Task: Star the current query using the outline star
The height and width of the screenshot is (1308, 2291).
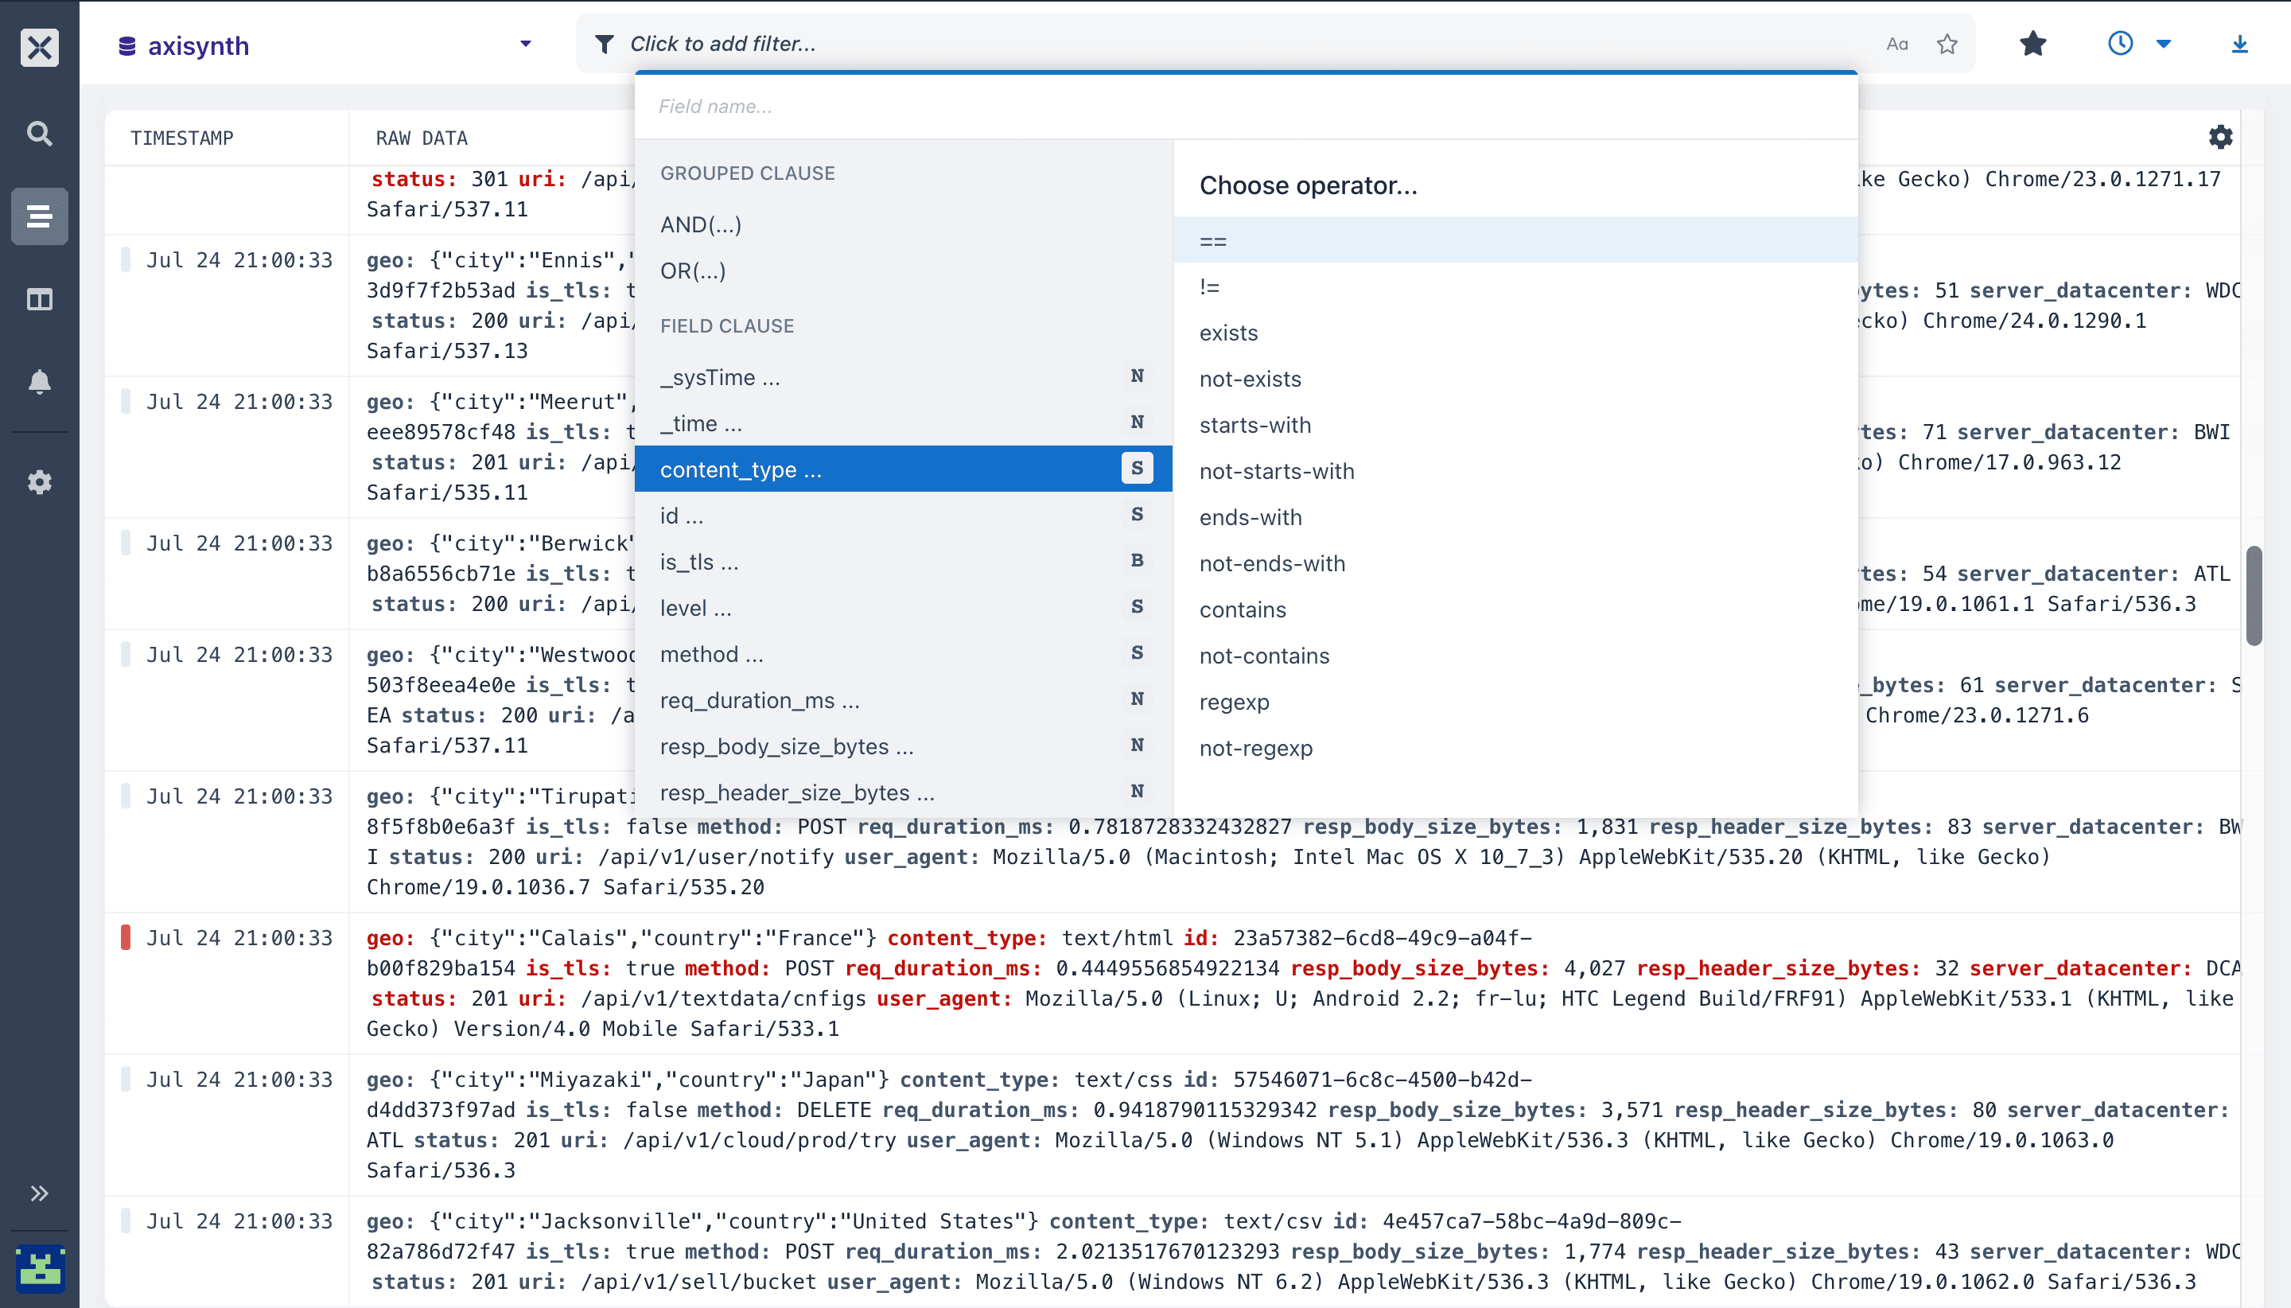Action: coord(1946,43)
